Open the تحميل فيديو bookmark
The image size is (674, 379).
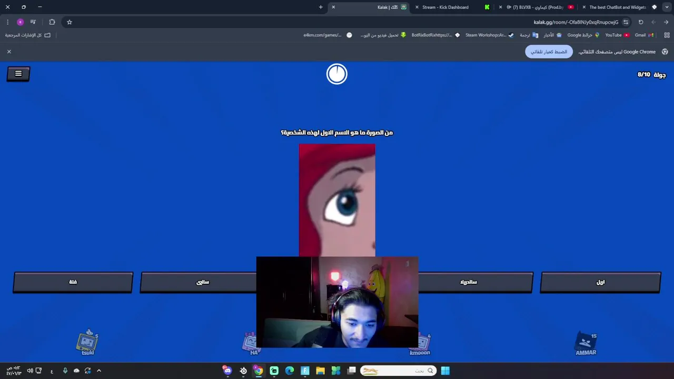(x=383, y=35)
